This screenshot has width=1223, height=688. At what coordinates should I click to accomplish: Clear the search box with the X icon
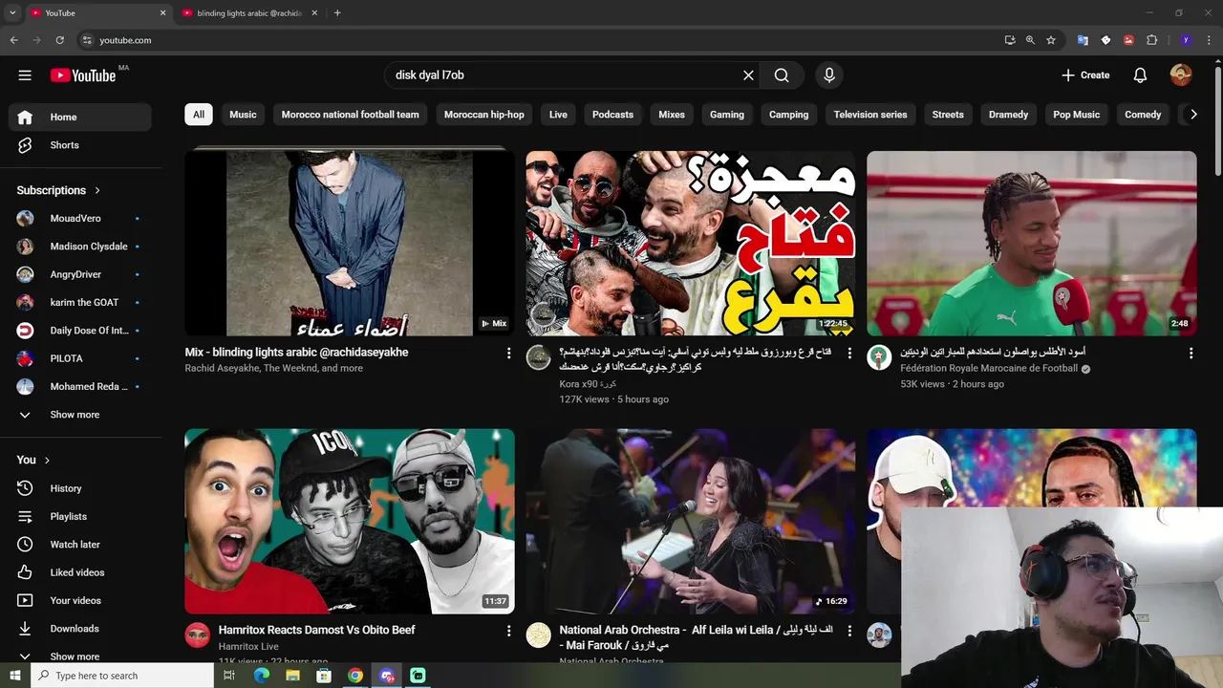[x=748, y=75]
